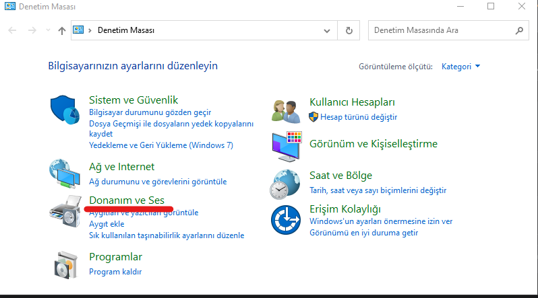Open Windows'un ayarları önermesine izin ver

pyautogui.click(x=381, y=221)
